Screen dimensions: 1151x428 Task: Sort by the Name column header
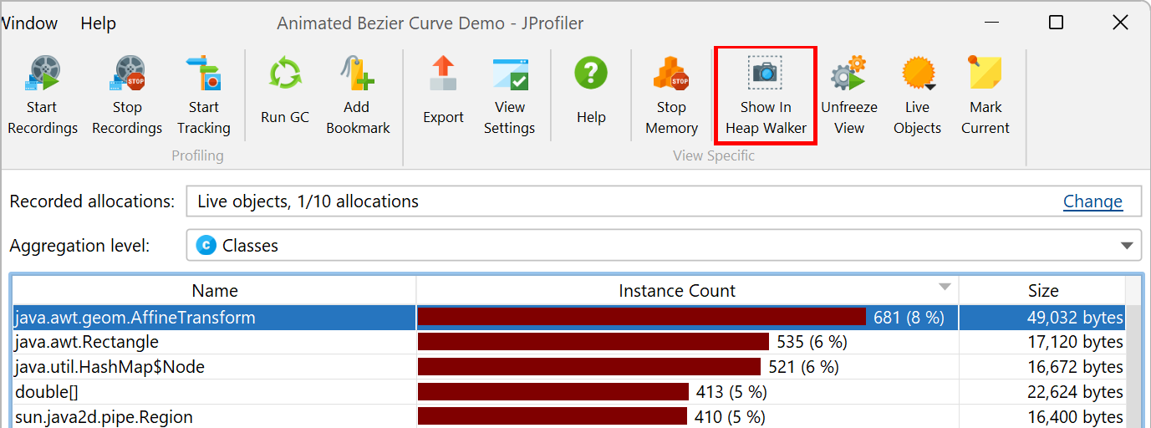pos(214,291)
